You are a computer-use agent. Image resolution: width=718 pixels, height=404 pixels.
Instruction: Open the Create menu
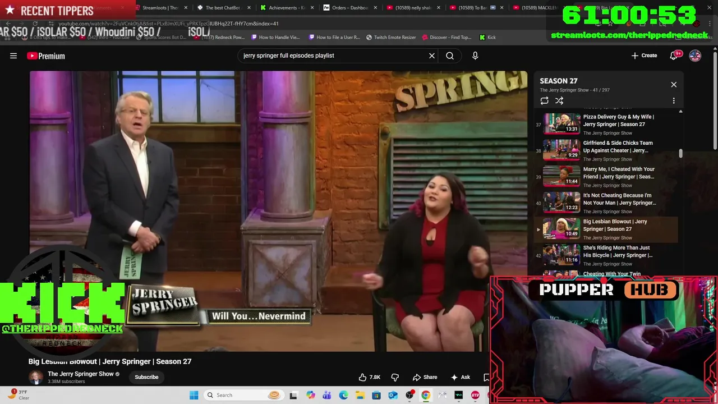point(644,56)
